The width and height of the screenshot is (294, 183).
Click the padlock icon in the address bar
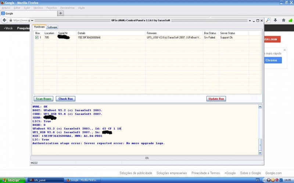coord(11,20)
